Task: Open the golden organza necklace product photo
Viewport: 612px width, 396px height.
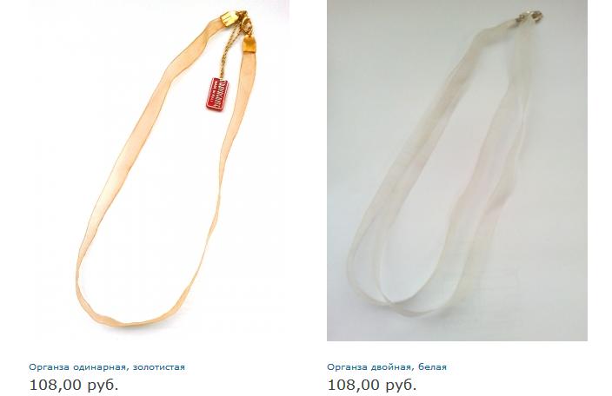Action: point(159,170)
